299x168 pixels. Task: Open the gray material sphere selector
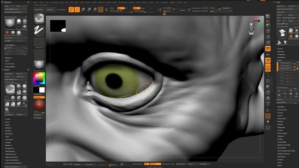[x=39, y=66]
